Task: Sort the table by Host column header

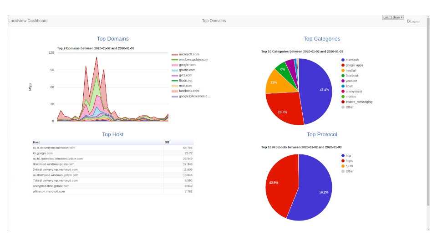Action: coord(36,142)
